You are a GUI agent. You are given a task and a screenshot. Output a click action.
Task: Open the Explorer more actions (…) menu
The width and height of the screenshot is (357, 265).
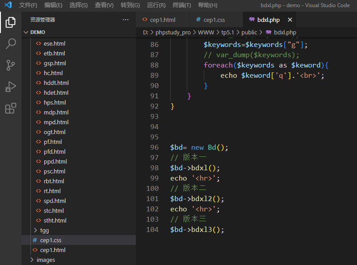click(x=126, y=20)
